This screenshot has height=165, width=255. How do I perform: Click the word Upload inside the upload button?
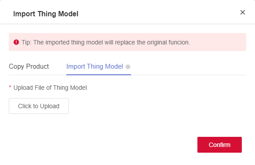[x=50, y=106]
